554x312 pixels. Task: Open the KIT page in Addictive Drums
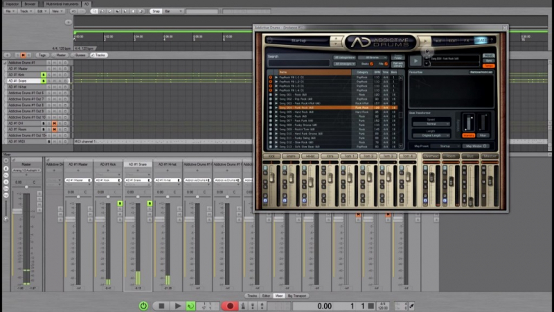[x=438, y=41]
